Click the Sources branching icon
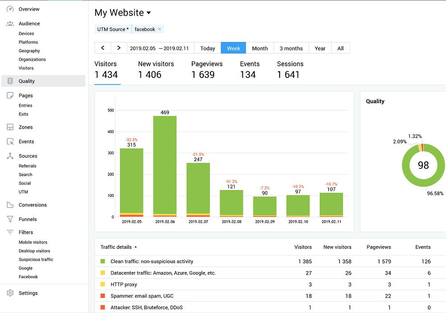The height and width of the screenshot is (313, 446). click(10, 156)
